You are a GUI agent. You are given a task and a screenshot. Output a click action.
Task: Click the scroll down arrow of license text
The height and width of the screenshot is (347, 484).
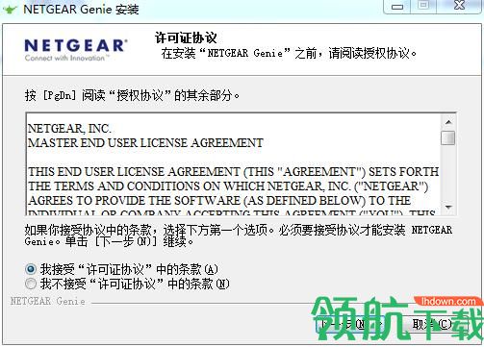448,207
